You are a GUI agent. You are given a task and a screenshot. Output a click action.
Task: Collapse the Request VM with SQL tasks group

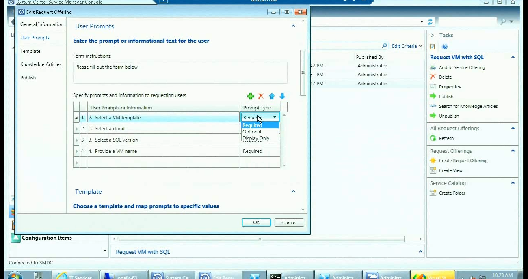point(513,57)
